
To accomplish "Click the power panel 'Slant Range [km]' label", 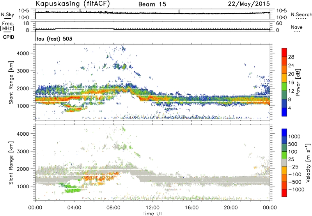I will [11, 82].
